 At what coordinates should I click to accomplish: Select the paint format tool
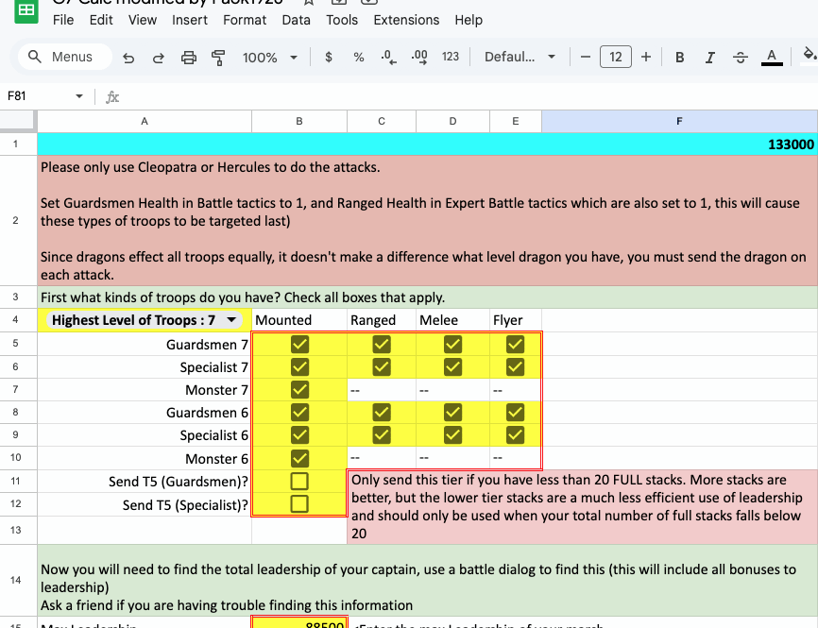click(218, 58)
